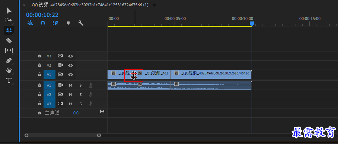Toggle Snap magnet in timeline
Image resolution: width=338 pixels, height=144 pixels.
[x=43, y=23]
